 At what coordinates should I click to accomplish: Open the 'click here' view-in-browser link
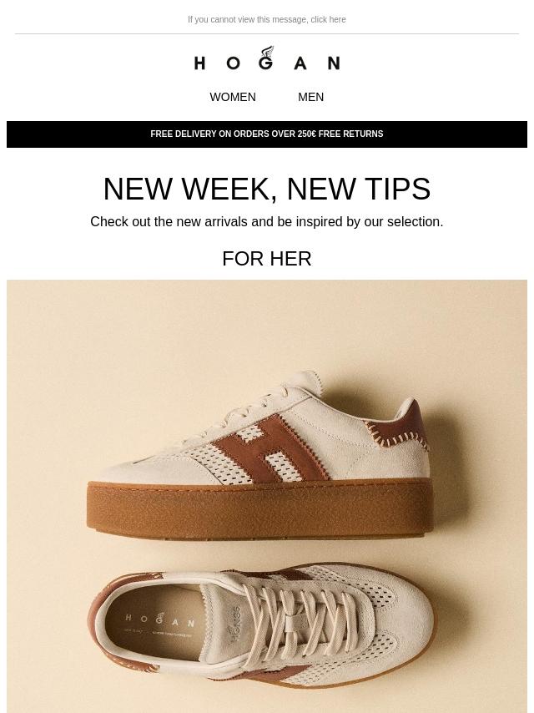pyautogui.click(x=328, y=19)
